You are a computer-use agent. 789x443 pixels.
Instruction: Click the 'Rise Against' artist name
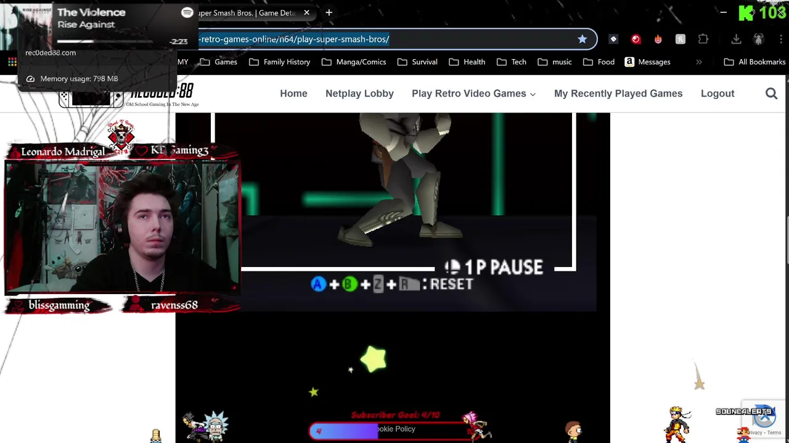(x=86, y=25)
